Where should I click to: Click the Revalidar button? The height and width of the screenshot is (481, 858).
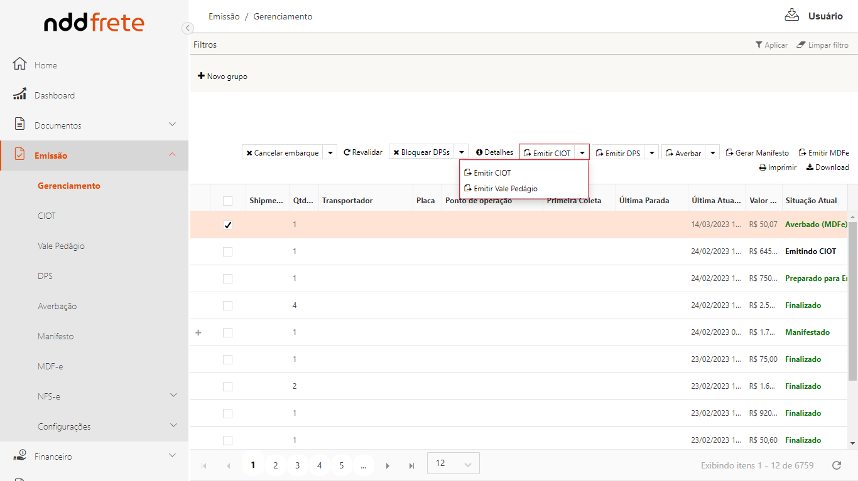(363, 152)
